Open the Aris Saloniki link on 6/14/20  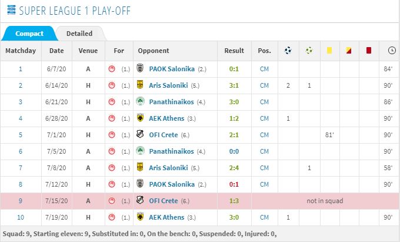pos(168,85)
